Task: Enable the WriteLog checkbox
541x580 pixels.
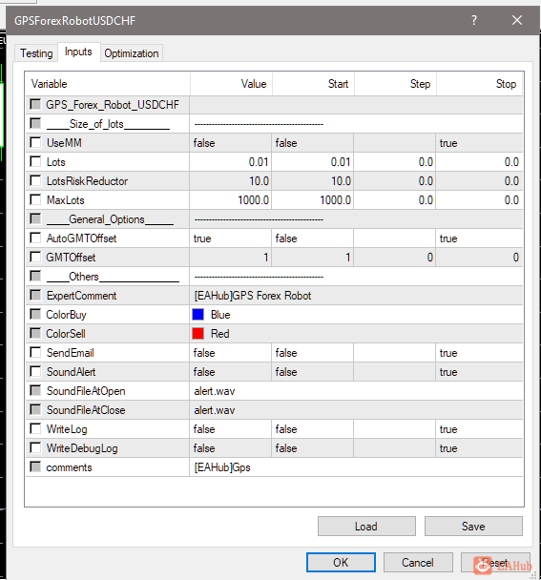Action: point(35,428)
